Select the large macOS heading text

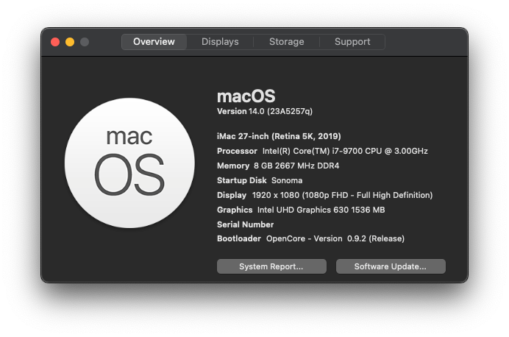[x=246, y=96]
